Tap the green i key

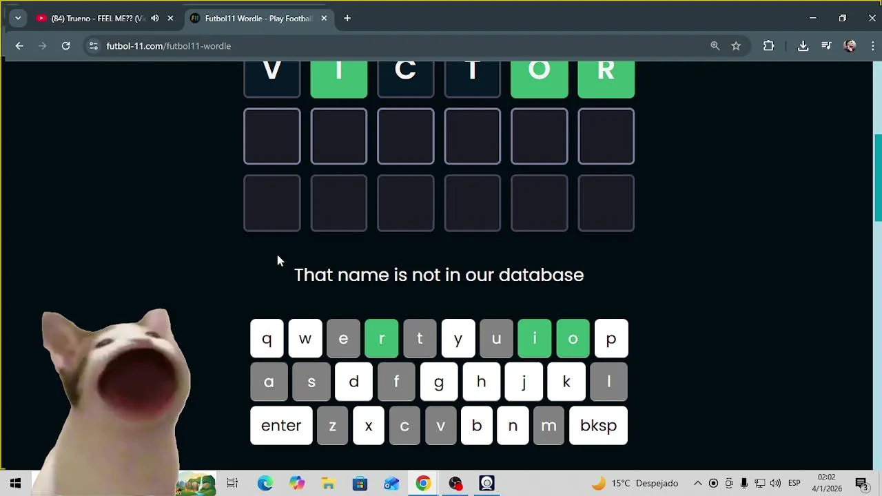click(535, 339)
